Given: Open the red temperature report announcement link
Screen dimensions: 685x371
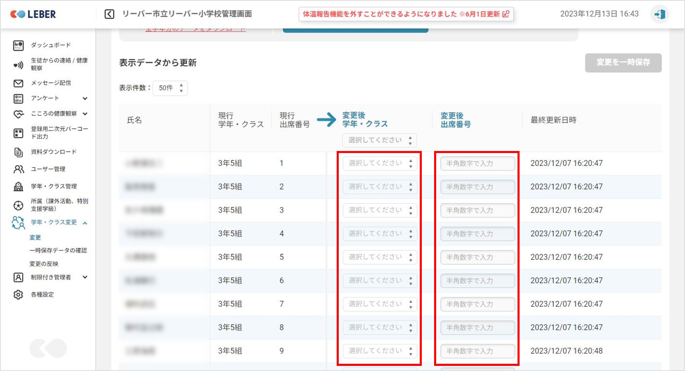Looking at the screenshot, I should [406, 14].
